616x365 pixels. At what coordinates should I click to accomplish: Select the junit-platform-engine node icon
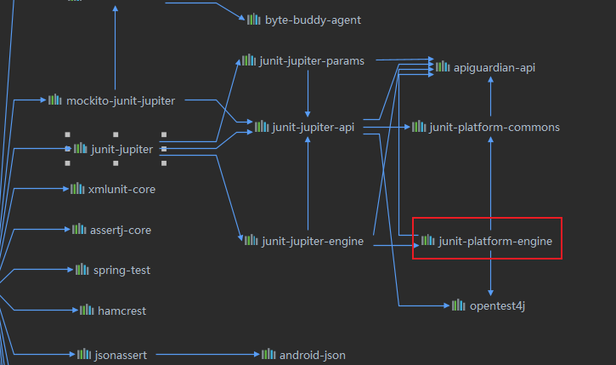(x=427, y=241)
